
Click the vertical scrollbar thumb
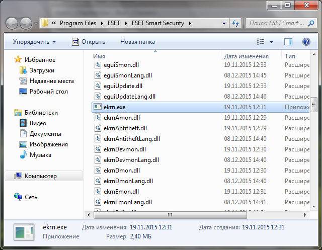[313, 105]
